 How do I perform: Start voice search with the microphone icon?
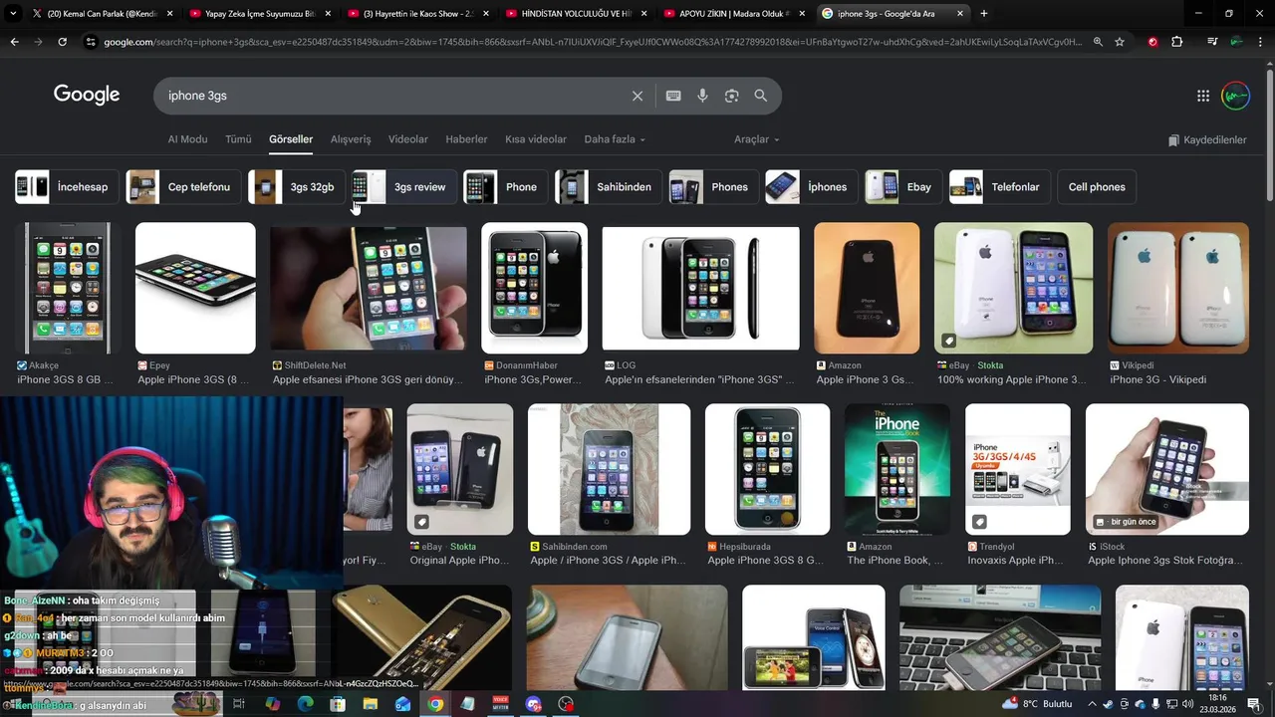click(x=702, y=96)
